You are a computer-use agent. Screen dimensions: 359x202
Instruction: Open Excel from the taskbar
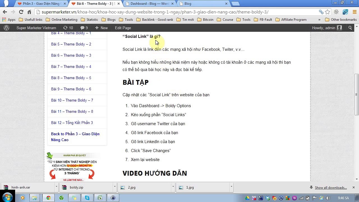pos(100,198)
